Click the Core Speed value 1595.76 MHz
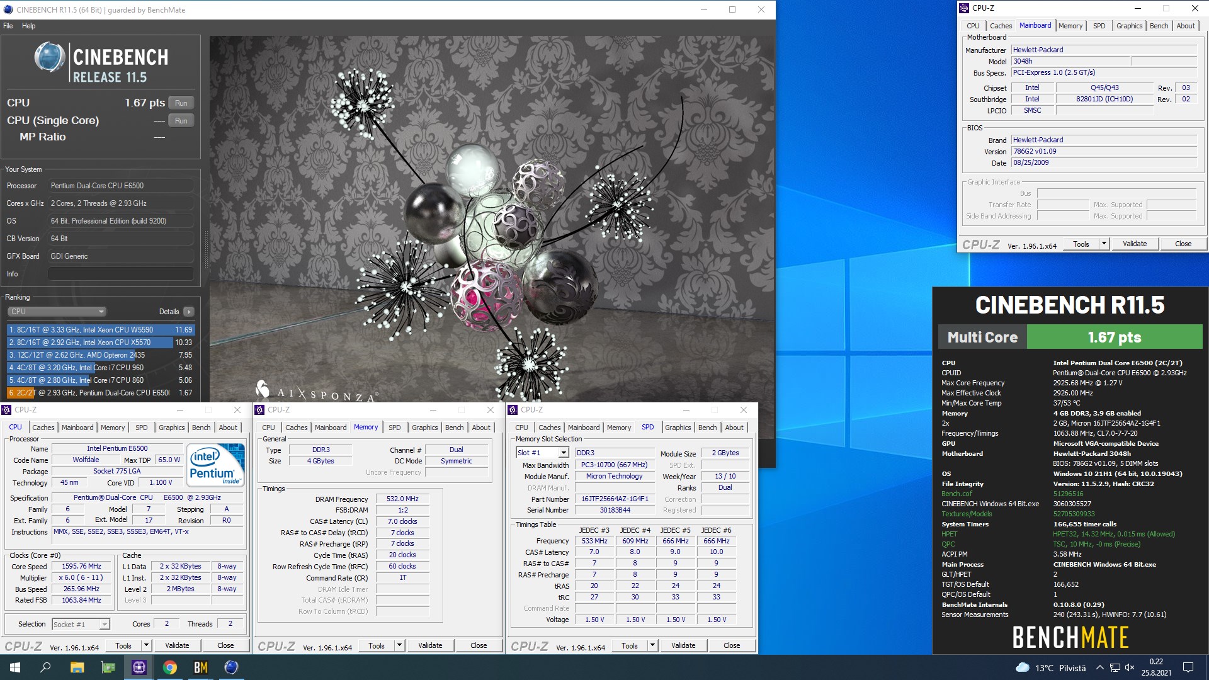 pos(81,567)
